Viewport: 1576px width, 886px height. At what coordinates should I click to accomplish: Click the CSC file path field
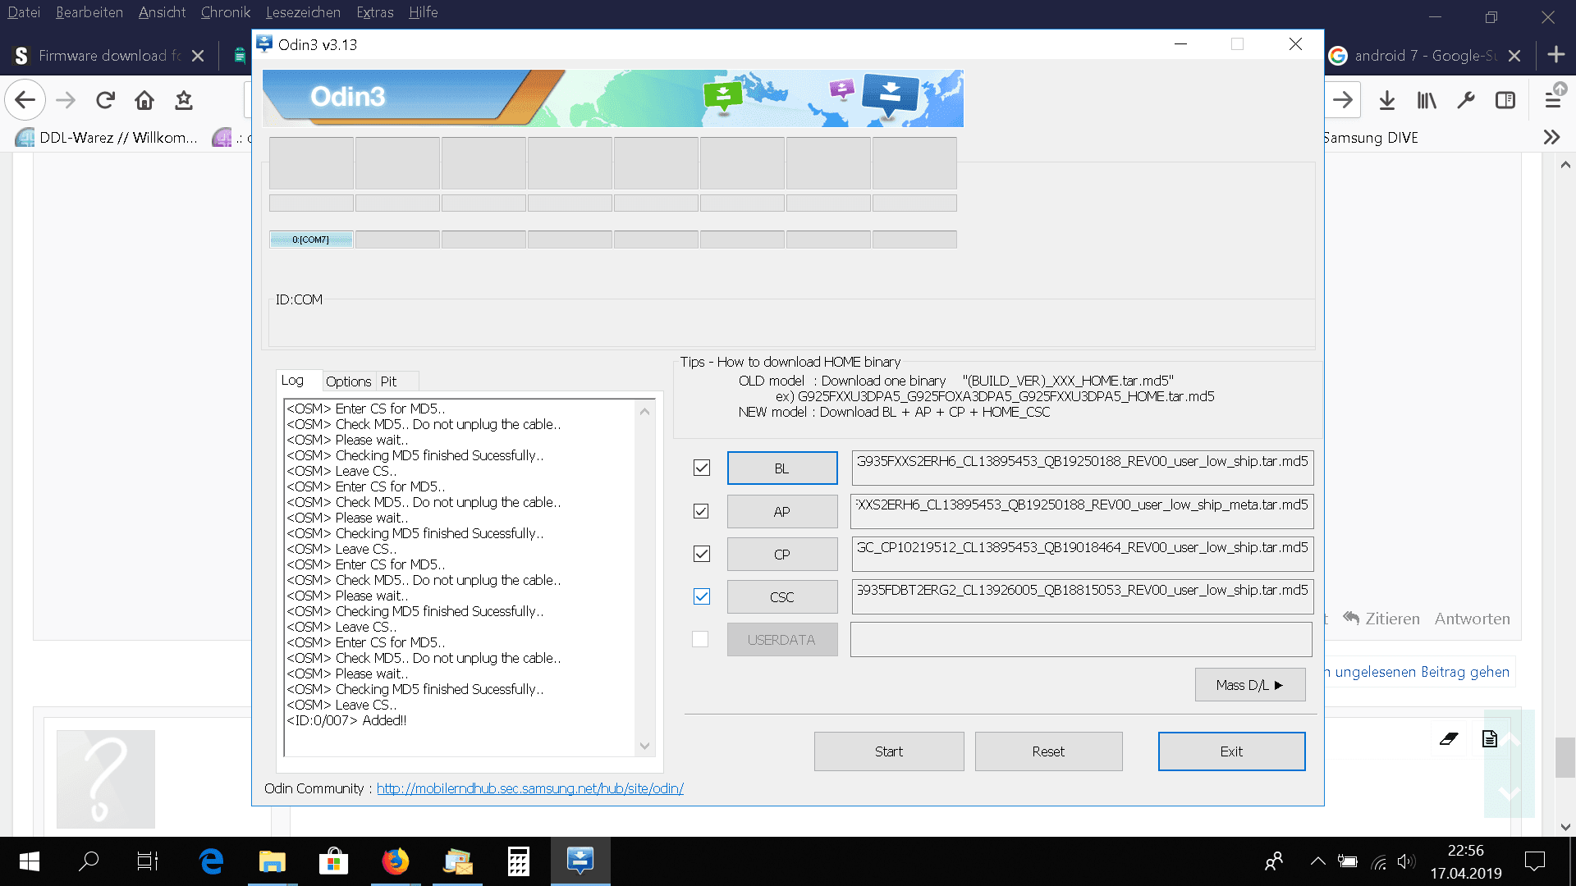[1083, 596]
